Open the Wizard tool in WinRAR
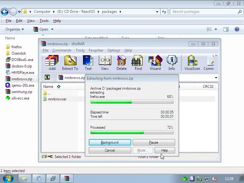Screen dimensions: 244x183 [x=155, y=63]
